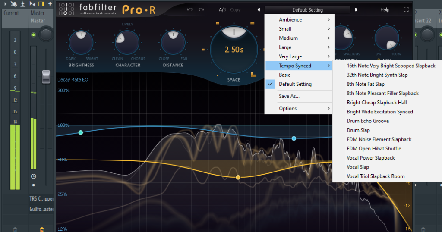The height and width of the screenshot is (232, 442).
Task: Toggle the A/B comparison switch
Action: 222,9
